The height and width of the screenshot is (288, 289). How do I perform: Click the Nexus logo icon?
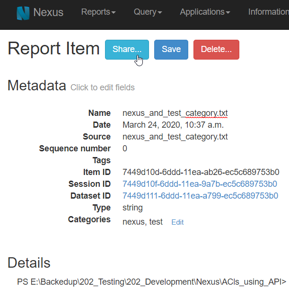click(x=23, y=13)
